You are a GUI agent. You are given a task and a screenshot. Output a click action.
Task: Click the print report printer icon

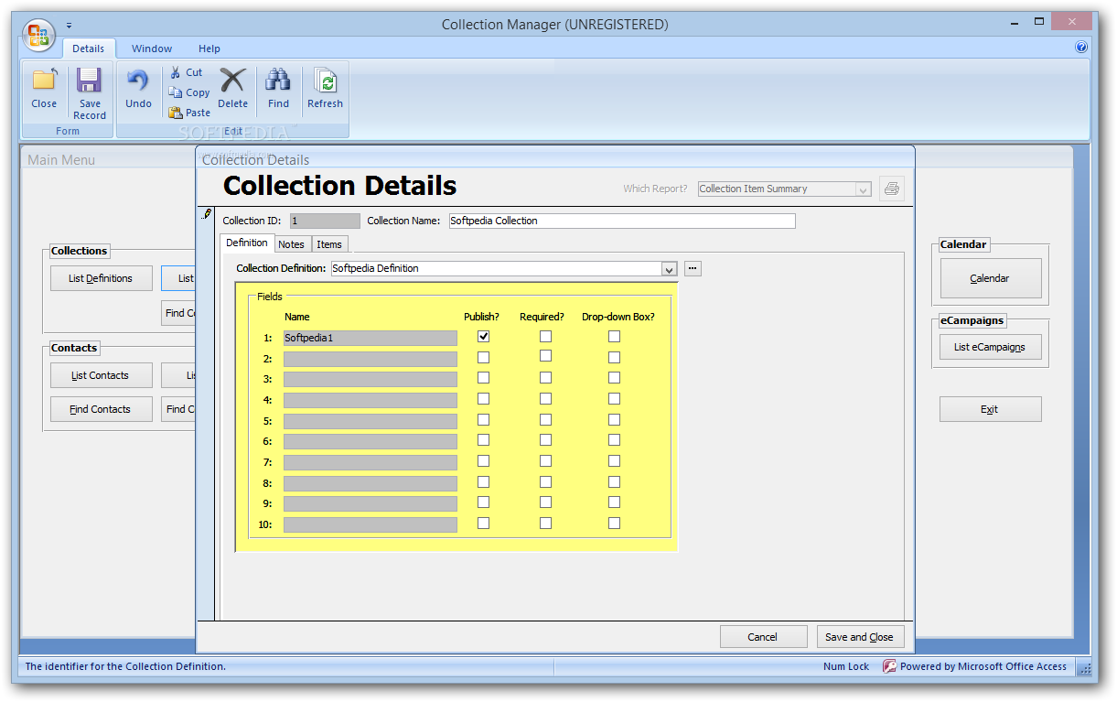[x=892, y=189]
